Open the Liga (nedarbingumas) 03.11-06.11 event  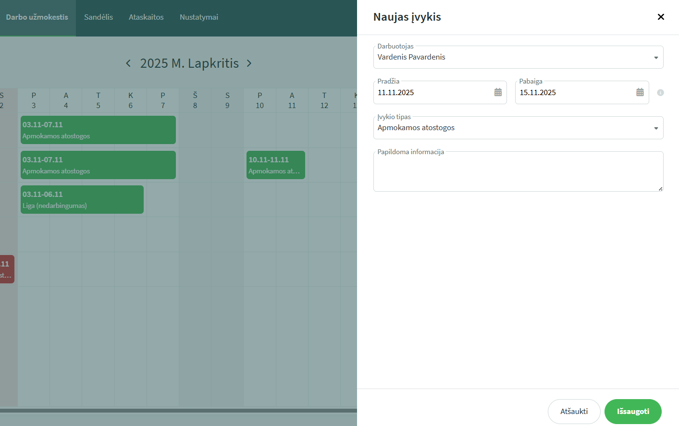pos(82,200)
